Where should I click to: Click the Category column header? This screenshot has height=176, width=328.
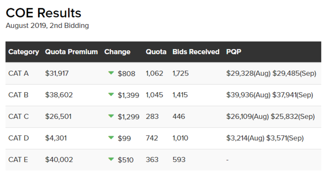tap(24, 52)
